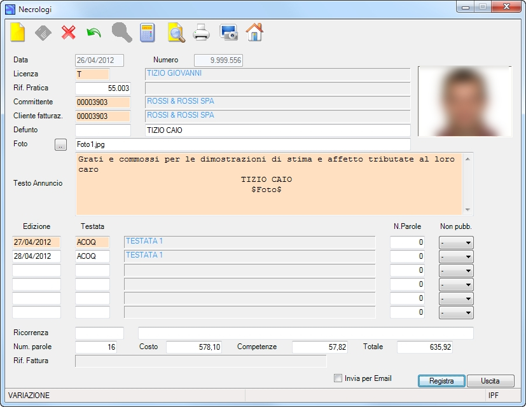Screen dimensions: 526x407
Task: Click the green undo arrow icon
Action: pyautogui.click(x=94, y=33)
